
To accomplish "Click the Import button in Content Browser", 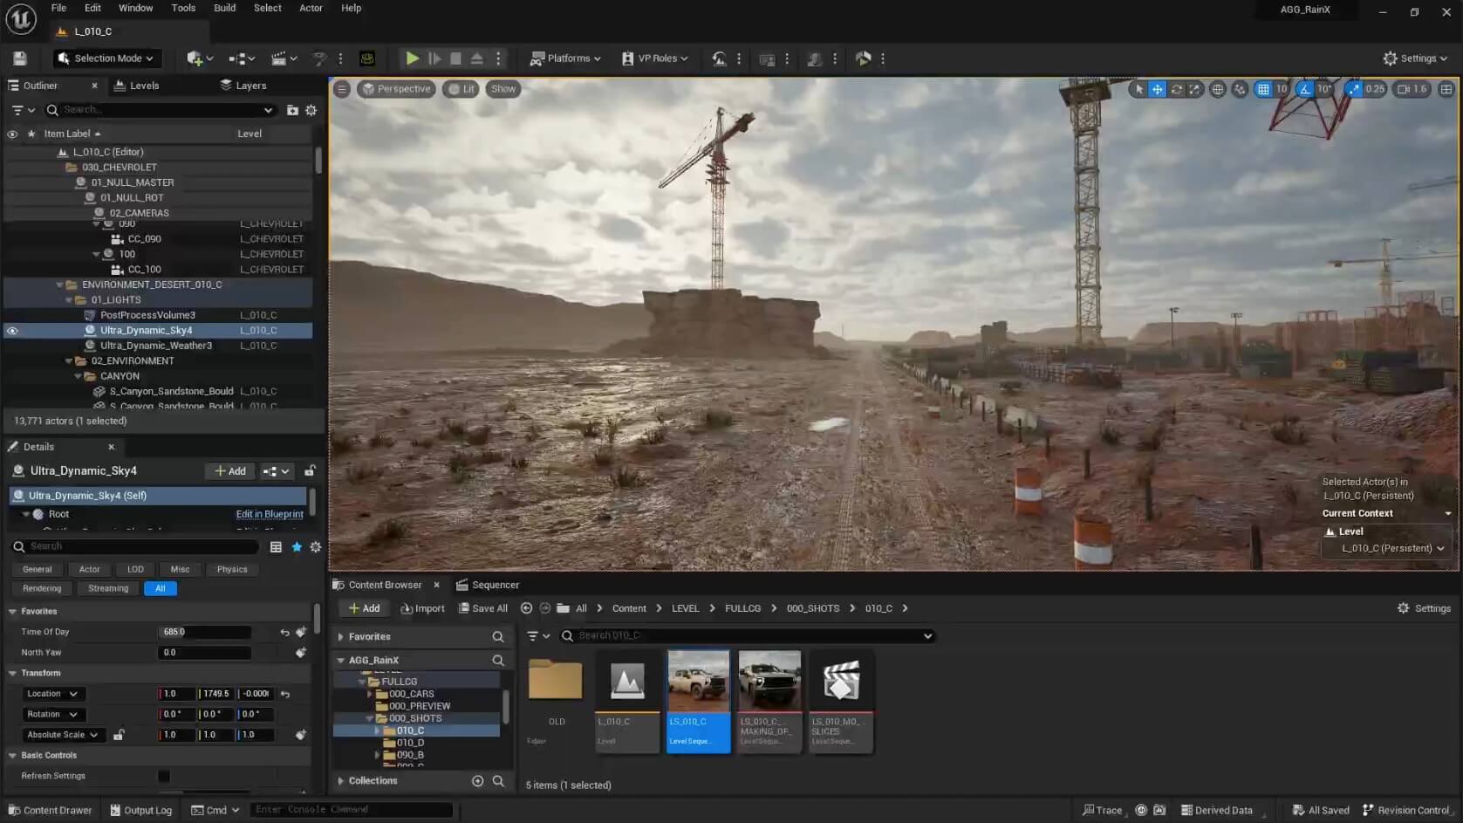I will [422, 608].
